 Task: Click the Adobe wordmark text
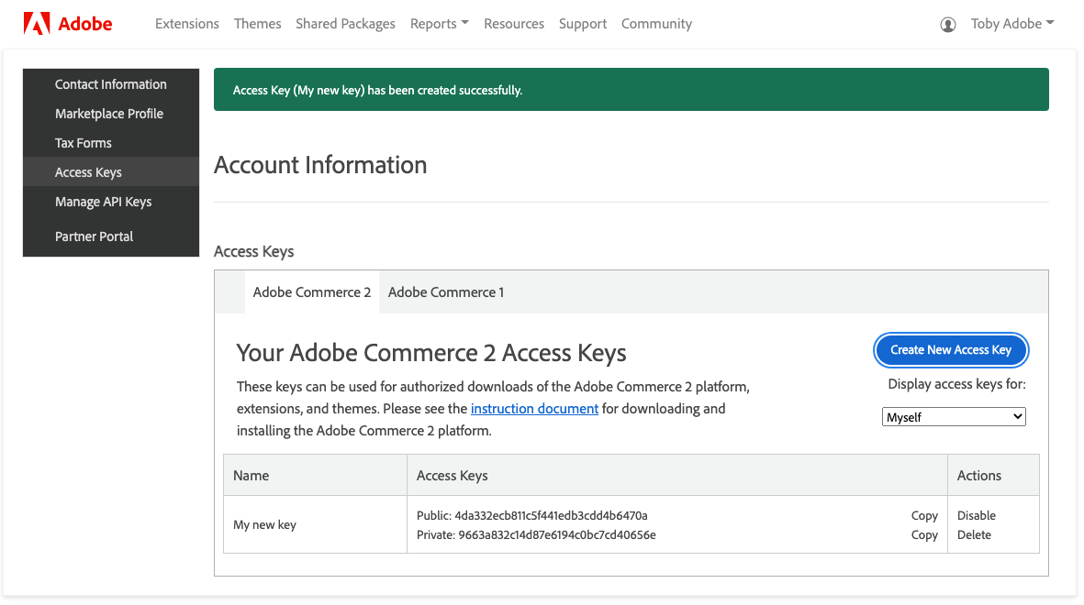[x=85, y=24]
